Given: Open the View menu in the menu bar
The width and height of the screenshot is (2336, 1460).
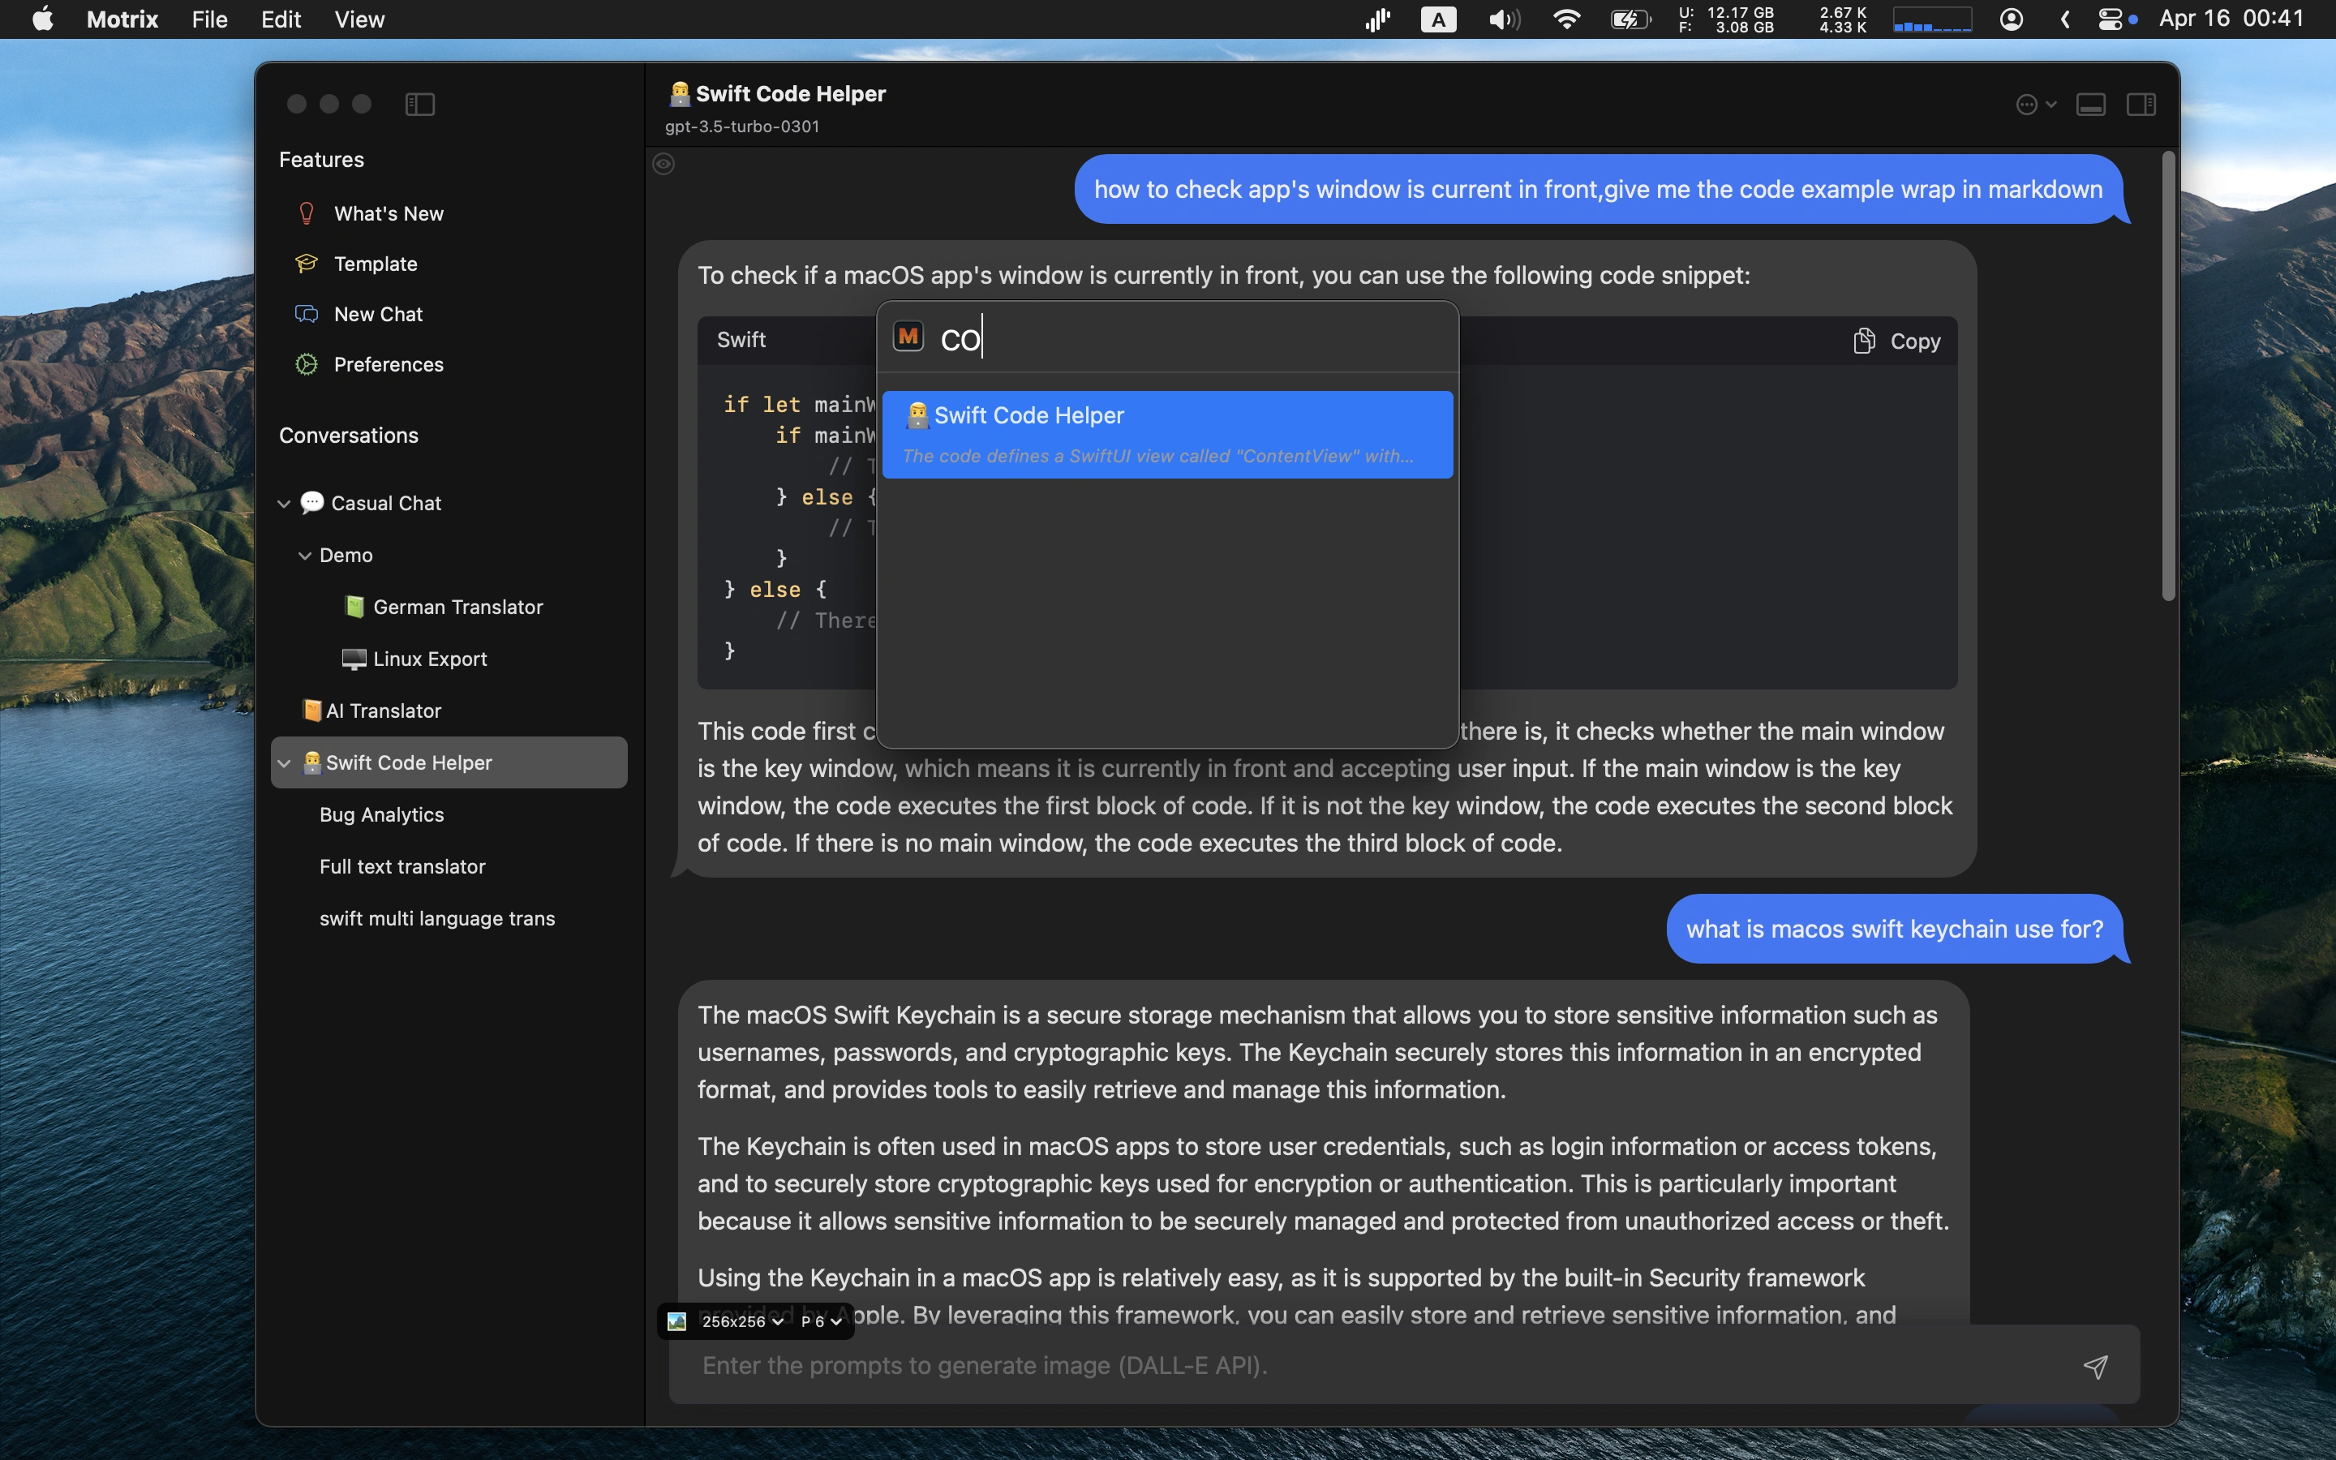Looking at the screenshot, I should coord(359,19).
